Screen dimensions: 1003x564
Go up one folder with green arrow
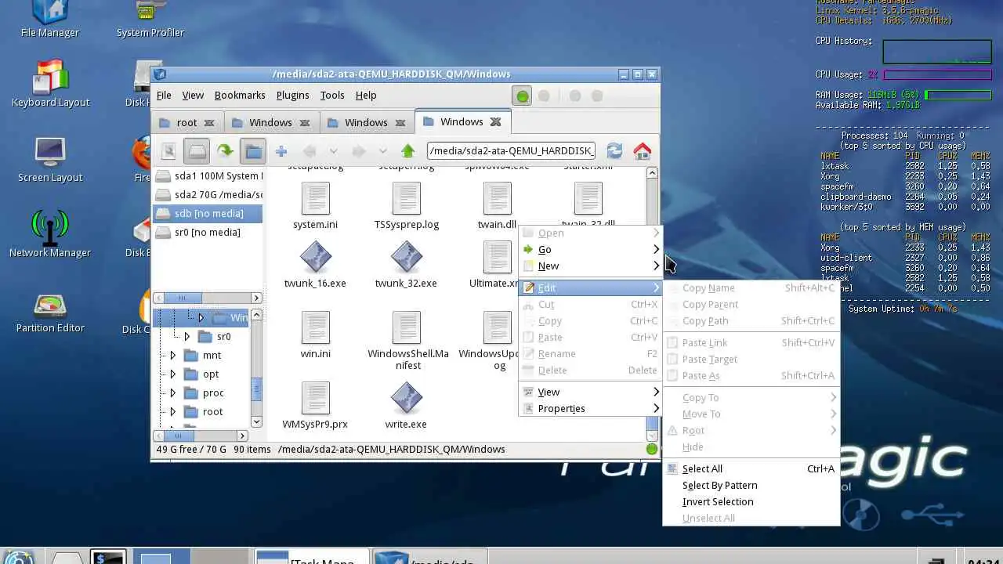click(x=407, y=151)
